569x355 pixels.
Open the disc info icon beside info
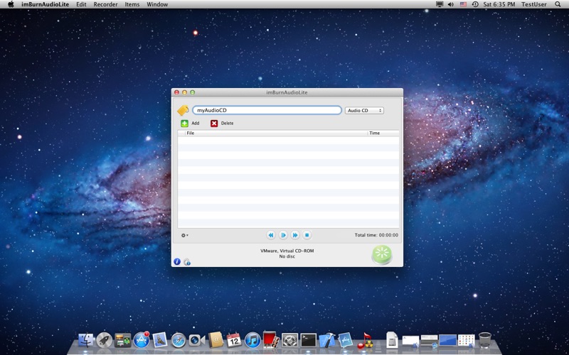point(187,262)
